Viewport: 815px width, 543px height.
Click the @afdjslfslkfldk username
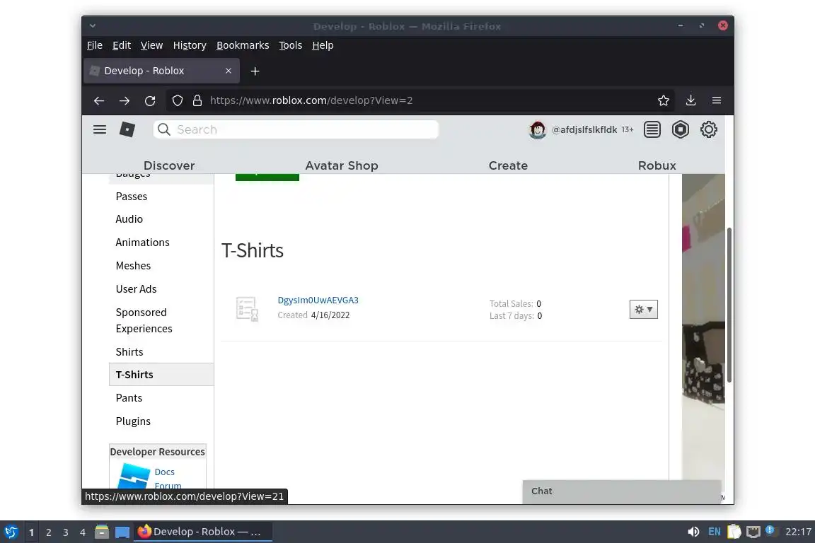[x=584, y=129]
